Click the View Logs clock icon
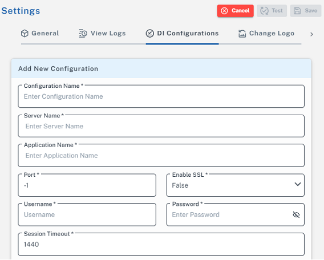The height and width of the screenshot is (260, 324). click(83, 33)
